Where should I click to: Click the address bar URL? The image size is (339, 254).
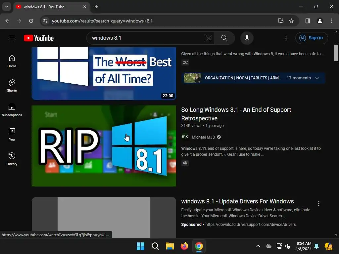pyautogui.click(x=102, y=21)
